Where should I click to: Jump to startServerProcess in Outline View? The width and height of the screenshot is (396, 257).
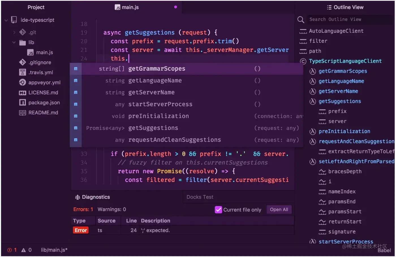point(346,242)
